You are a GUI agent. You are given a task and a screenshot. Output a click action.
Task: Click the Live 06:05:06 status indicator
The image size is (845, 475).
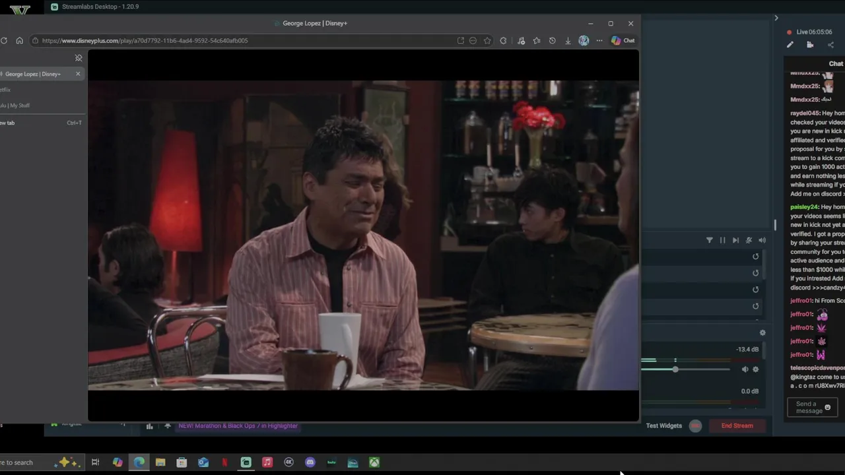click(809, 32)
